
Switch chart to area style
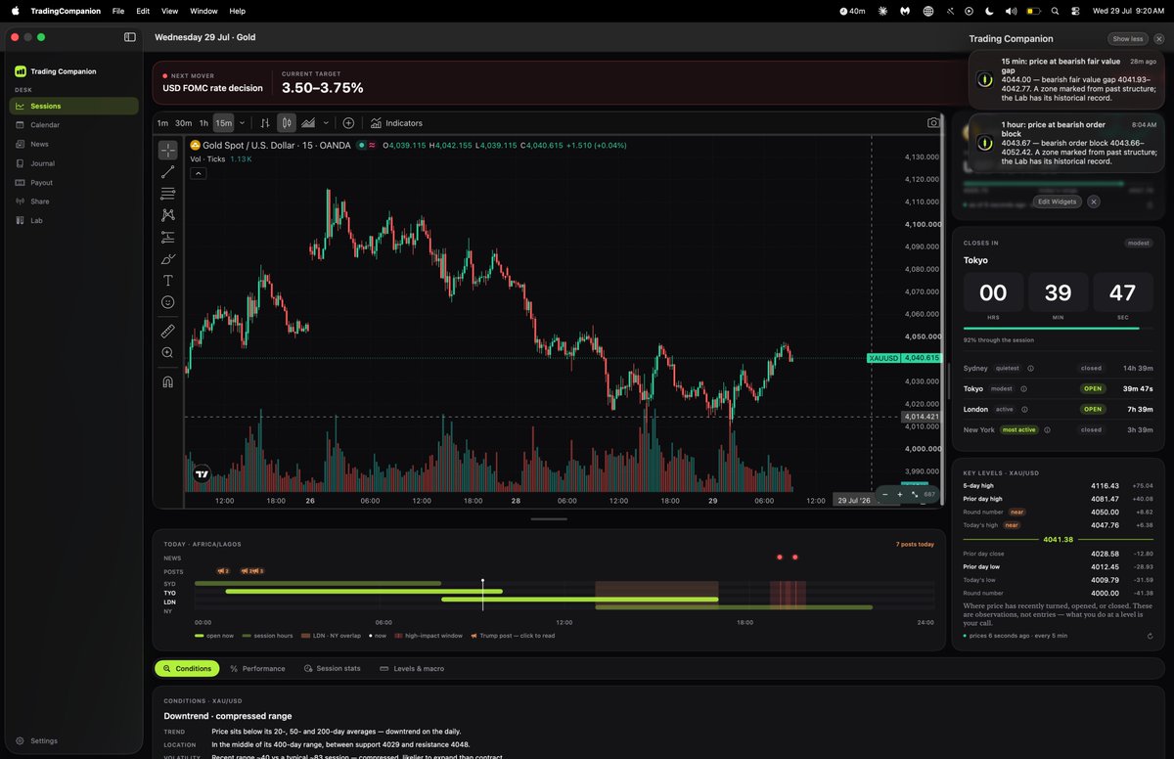tap(308, 123)
